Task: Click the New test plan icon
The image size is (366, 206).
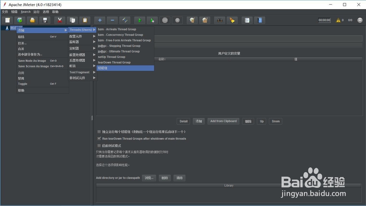Action: pos(7,20)
